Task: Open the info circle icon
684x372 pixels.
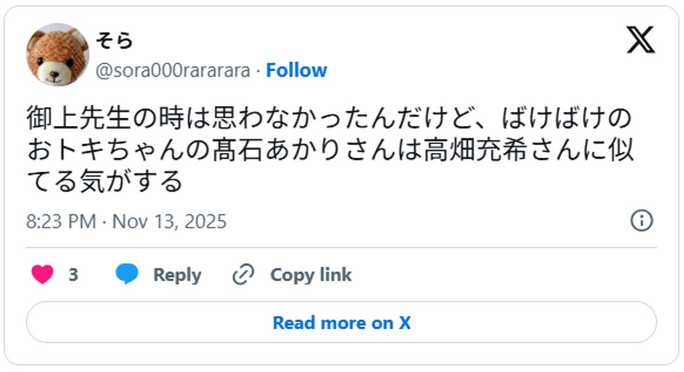Action: coord(641,220)
